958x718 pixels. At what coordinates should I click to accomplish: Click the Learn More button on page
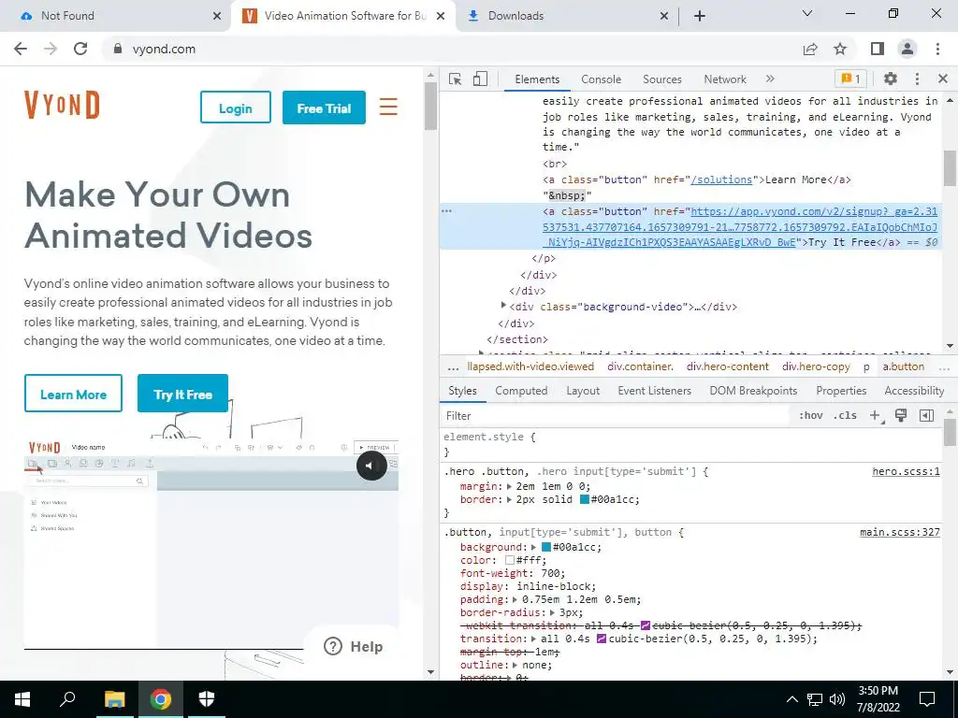(73, 394)
